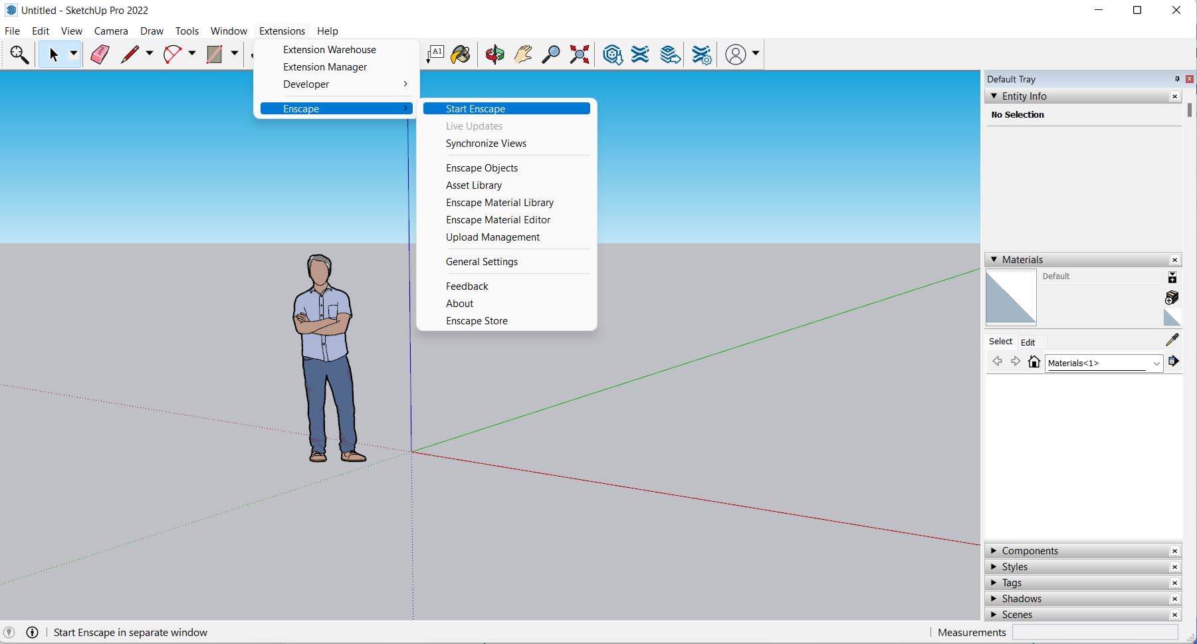1197x644 pixels.
Task: Open Upload Management entry
Action: 506,237
